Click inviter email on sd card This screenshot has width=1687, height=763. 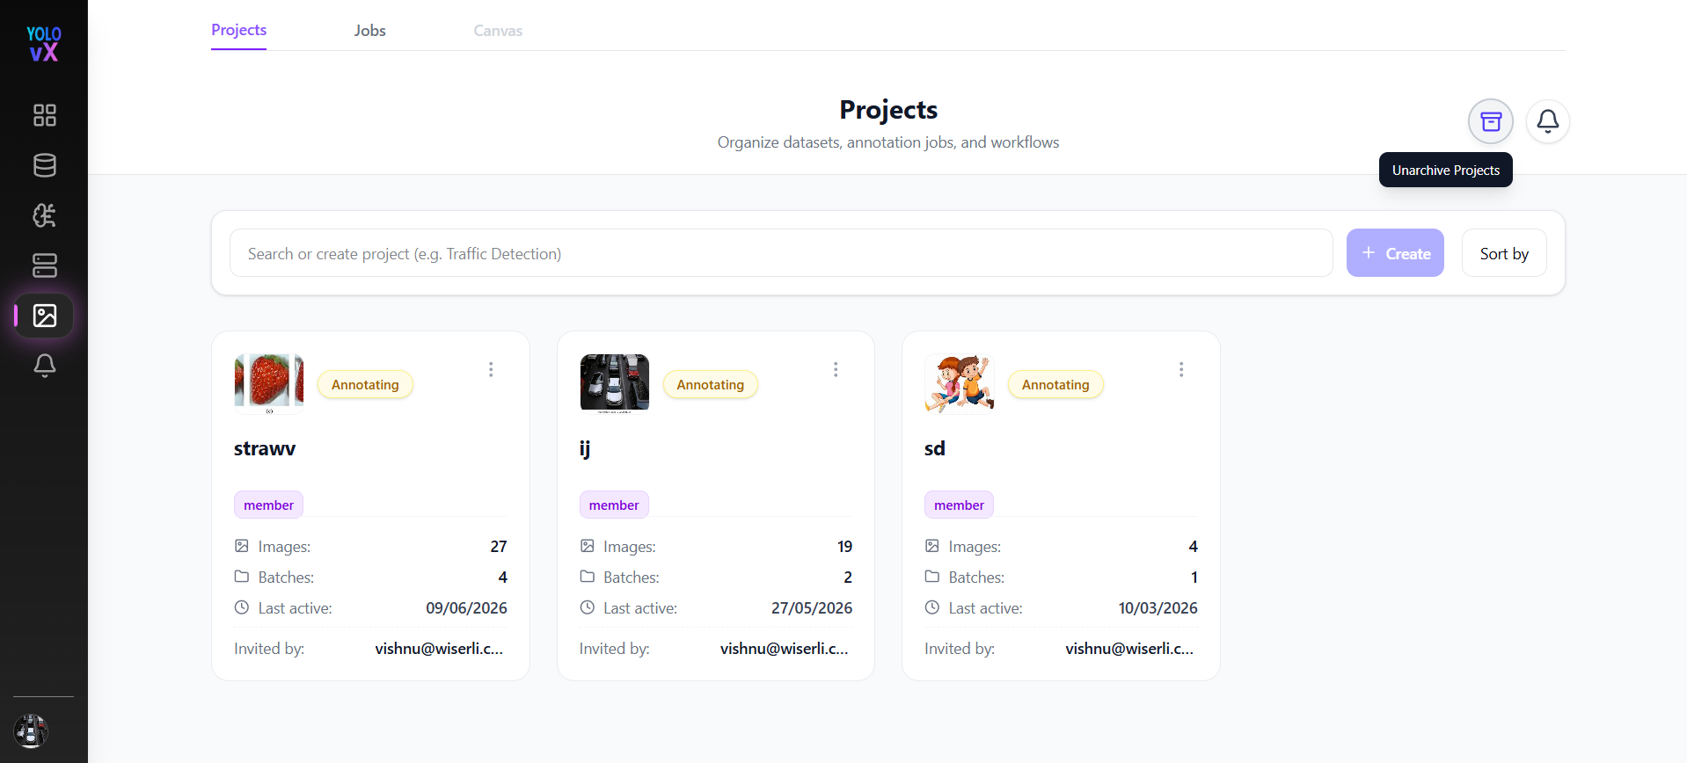click(1129, 649)
